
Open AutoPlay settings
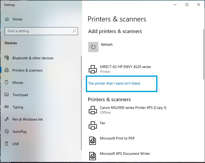click(20, 132)
